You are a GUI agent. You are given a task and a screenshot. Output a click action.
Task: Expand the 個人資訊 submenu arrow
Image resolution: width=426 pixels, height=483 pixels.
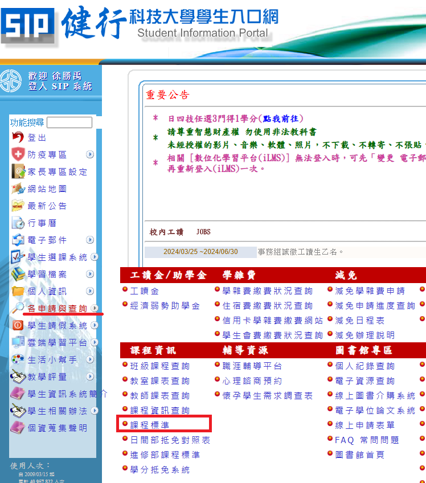pyautogui.click(x=90, y=291)
